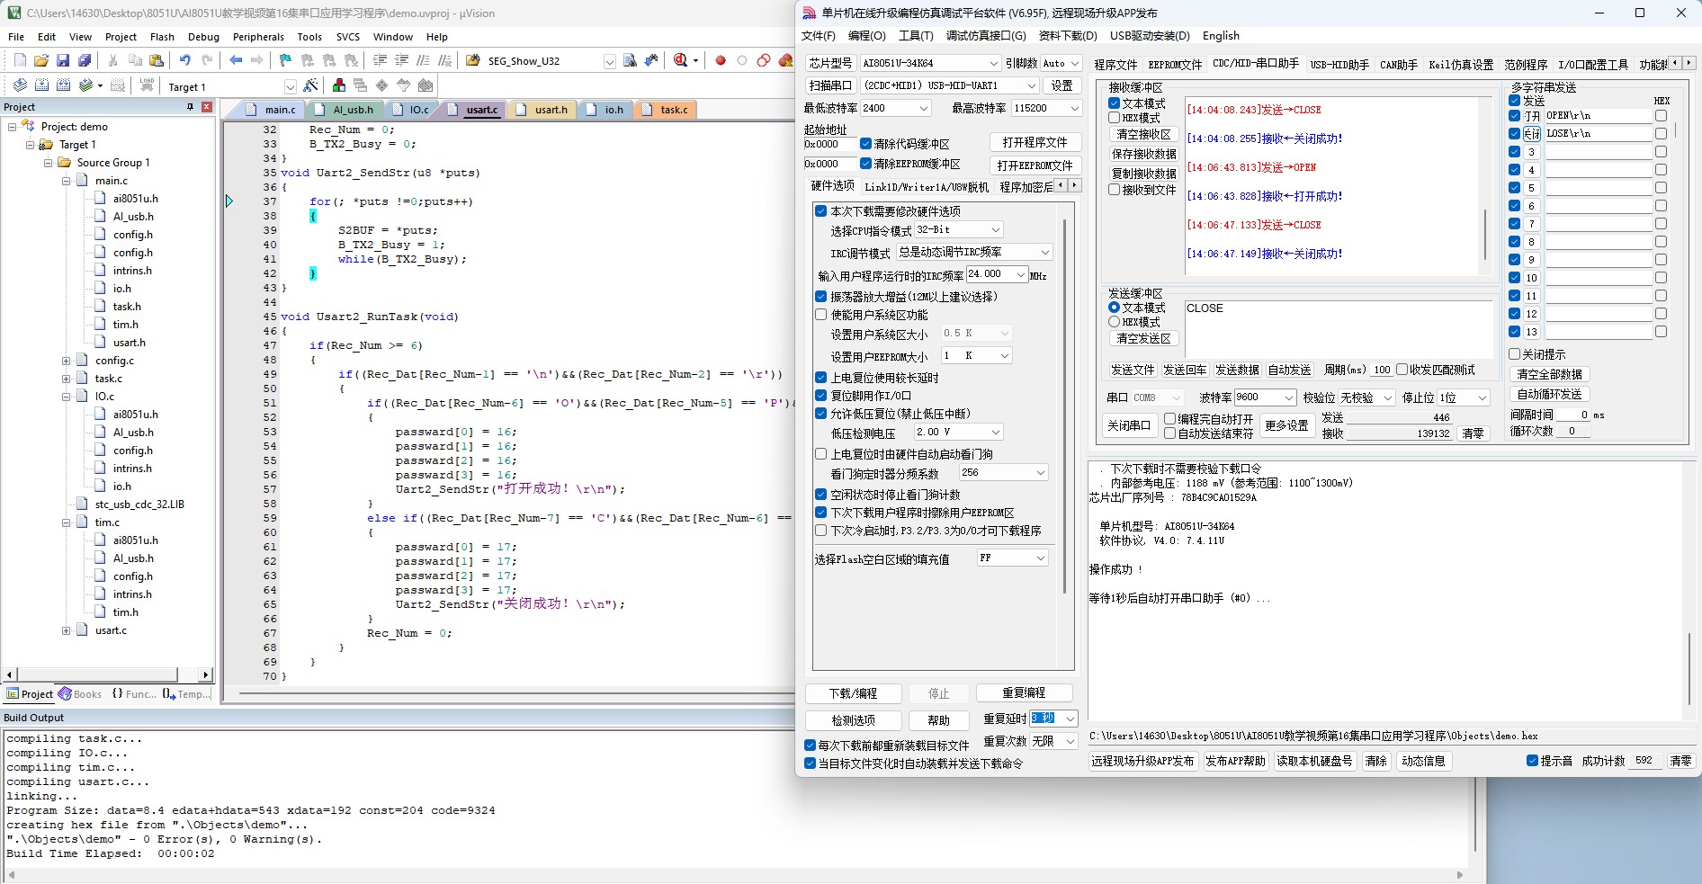Viewport: 1702px width, 884px height.
Task: Click the 关闭串口 button
Action: pos(1128,425)
